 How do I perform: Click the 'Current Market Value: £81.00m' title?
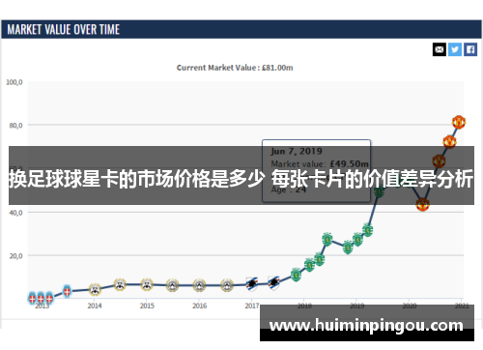(235, 68)
